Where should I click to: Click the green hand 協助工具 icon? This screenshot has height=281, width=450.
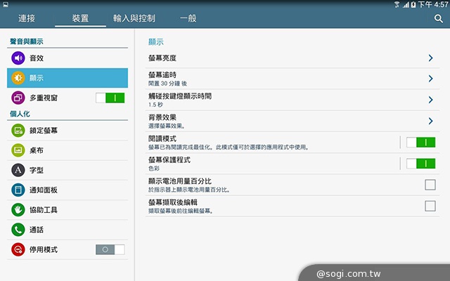tap(18, 210)
